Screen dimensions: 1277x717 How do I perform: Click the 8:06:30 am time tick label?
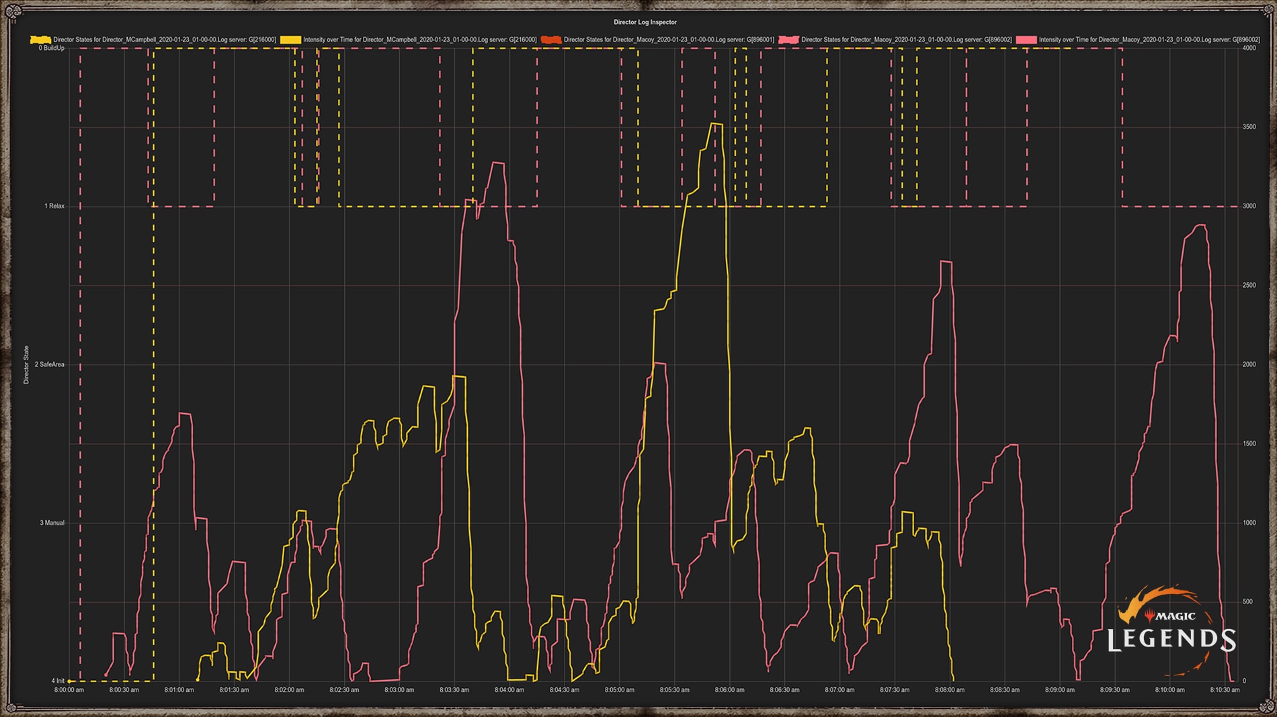click(x=785, y=690)
